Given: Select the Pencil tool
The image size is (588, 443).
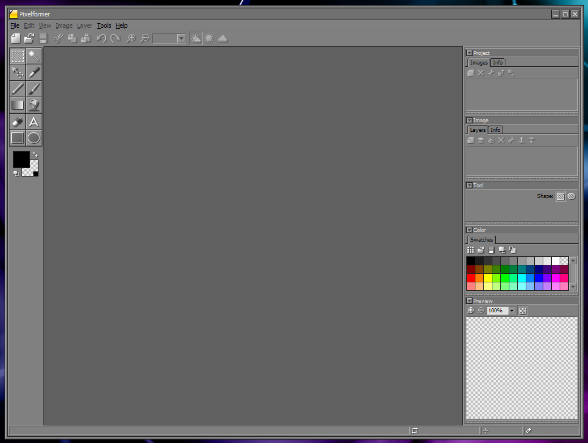Looking at the screenshot, I should 18,89.
